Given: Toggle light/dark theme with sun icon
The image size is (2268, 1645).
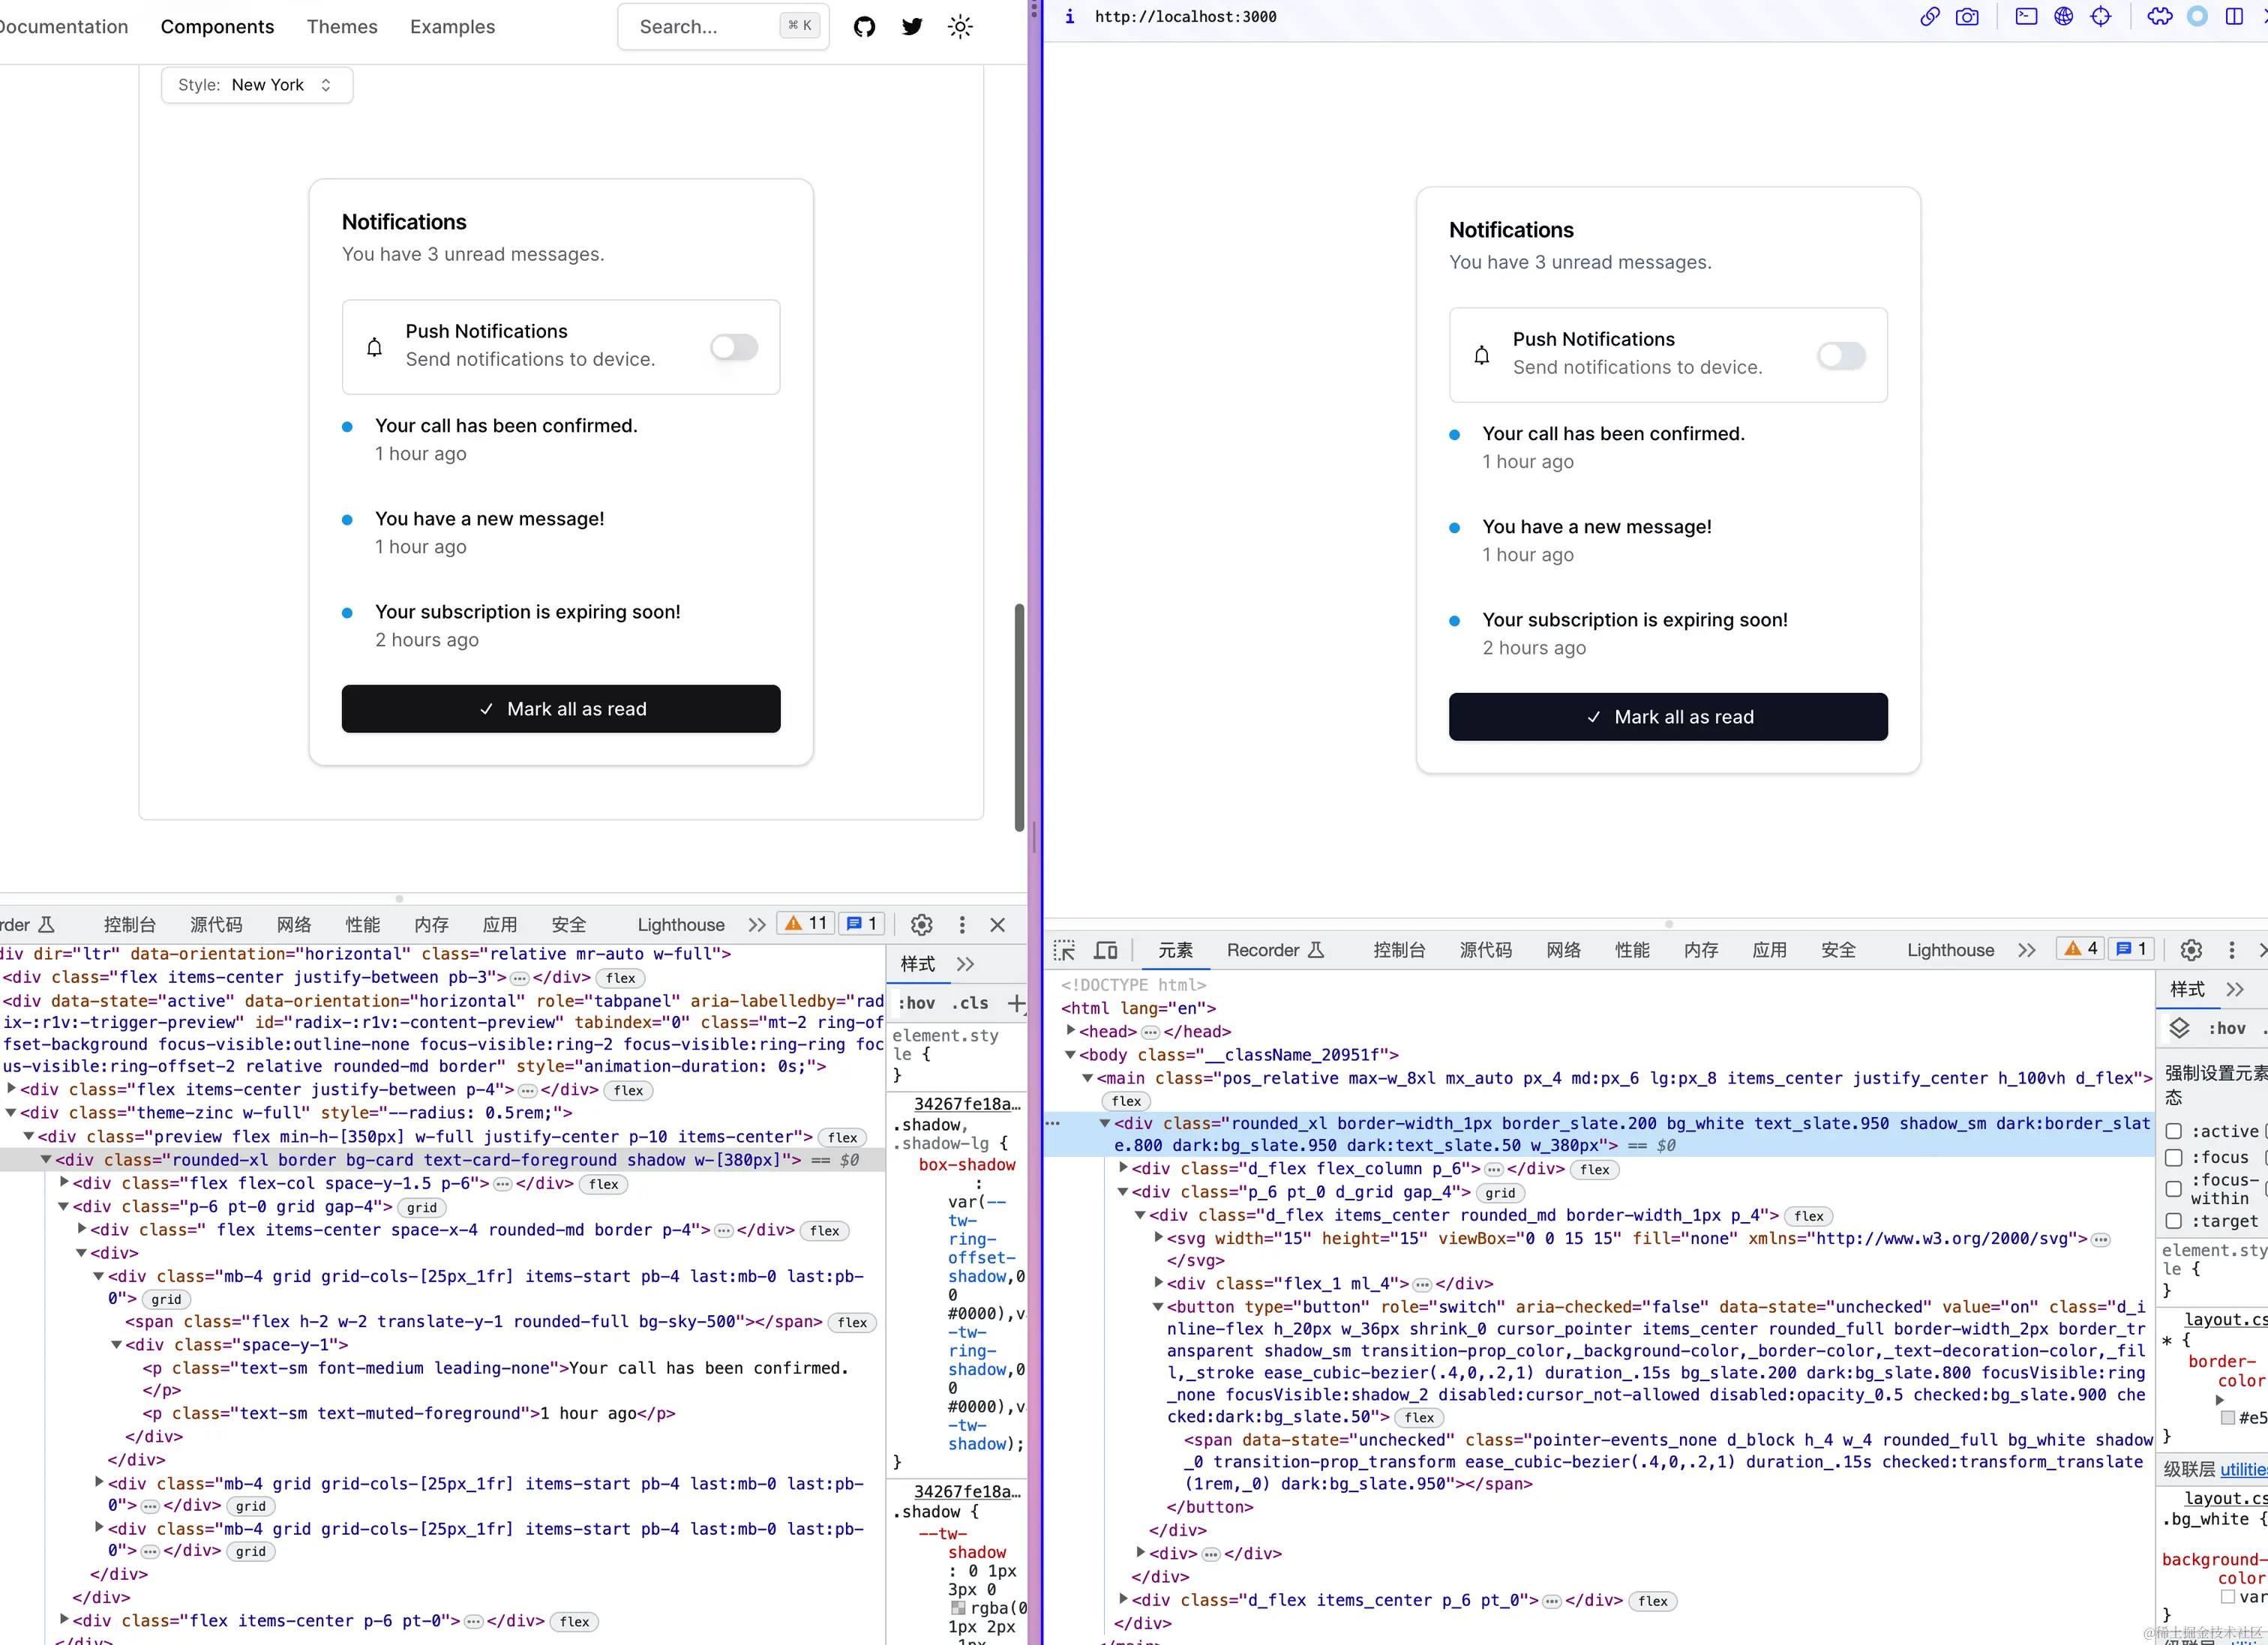Looking at the screenshot, I should [x=959, y=27].
